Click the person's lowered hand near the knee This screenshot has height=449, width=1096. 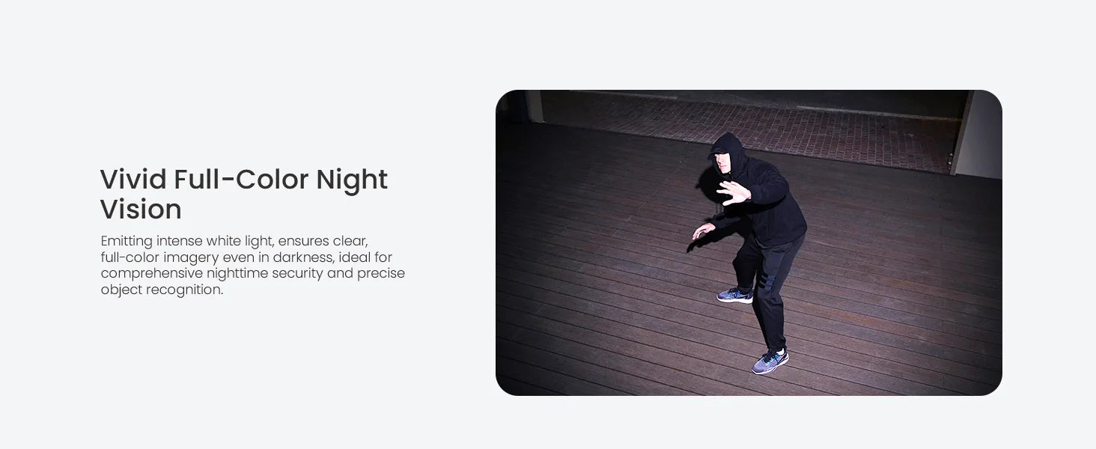[x=702, y=230]
